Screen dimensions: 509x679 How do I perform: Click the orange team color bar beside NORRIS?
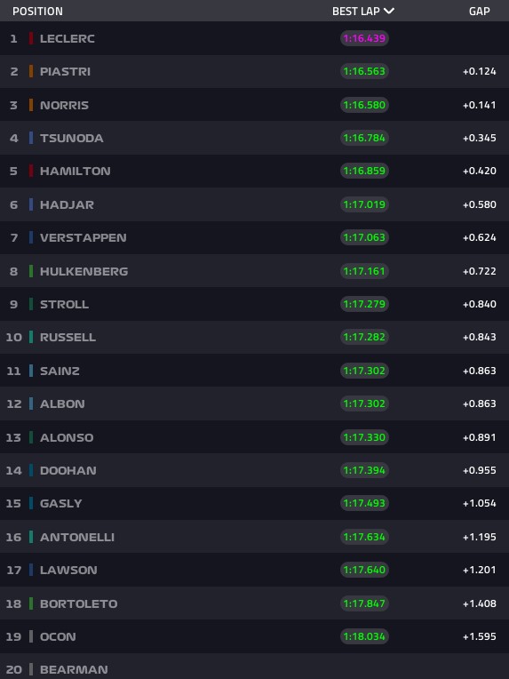[31, 105]
